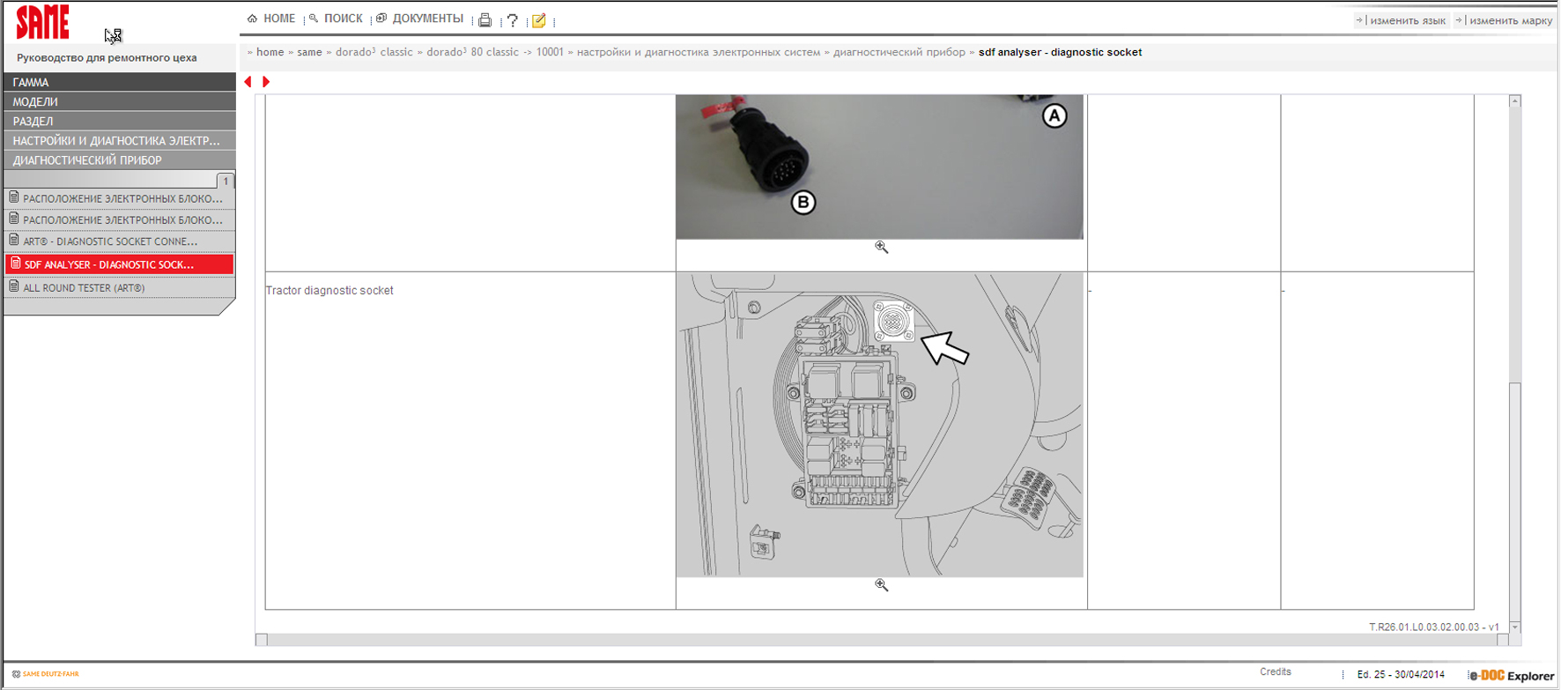Enlarge tractor socket diagram via magnifier icon
Image resolution: width=1561 pixels, height=690 pixels.
pyautogui.click(x=881, y=585)
